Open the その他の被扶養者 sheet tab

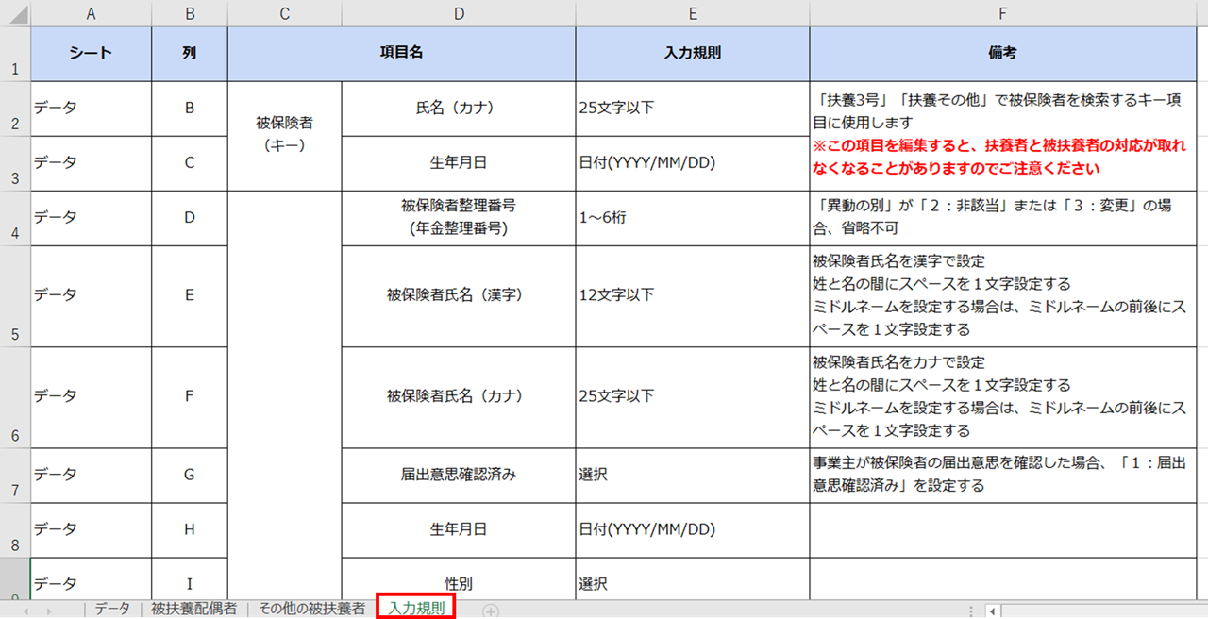click(x=311, y=610)
